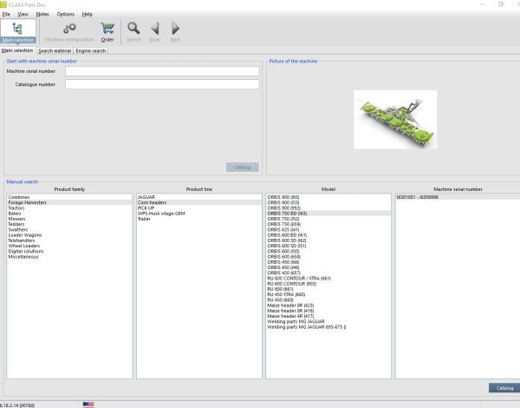Select Mowers in Product family list

pos(69,219)
